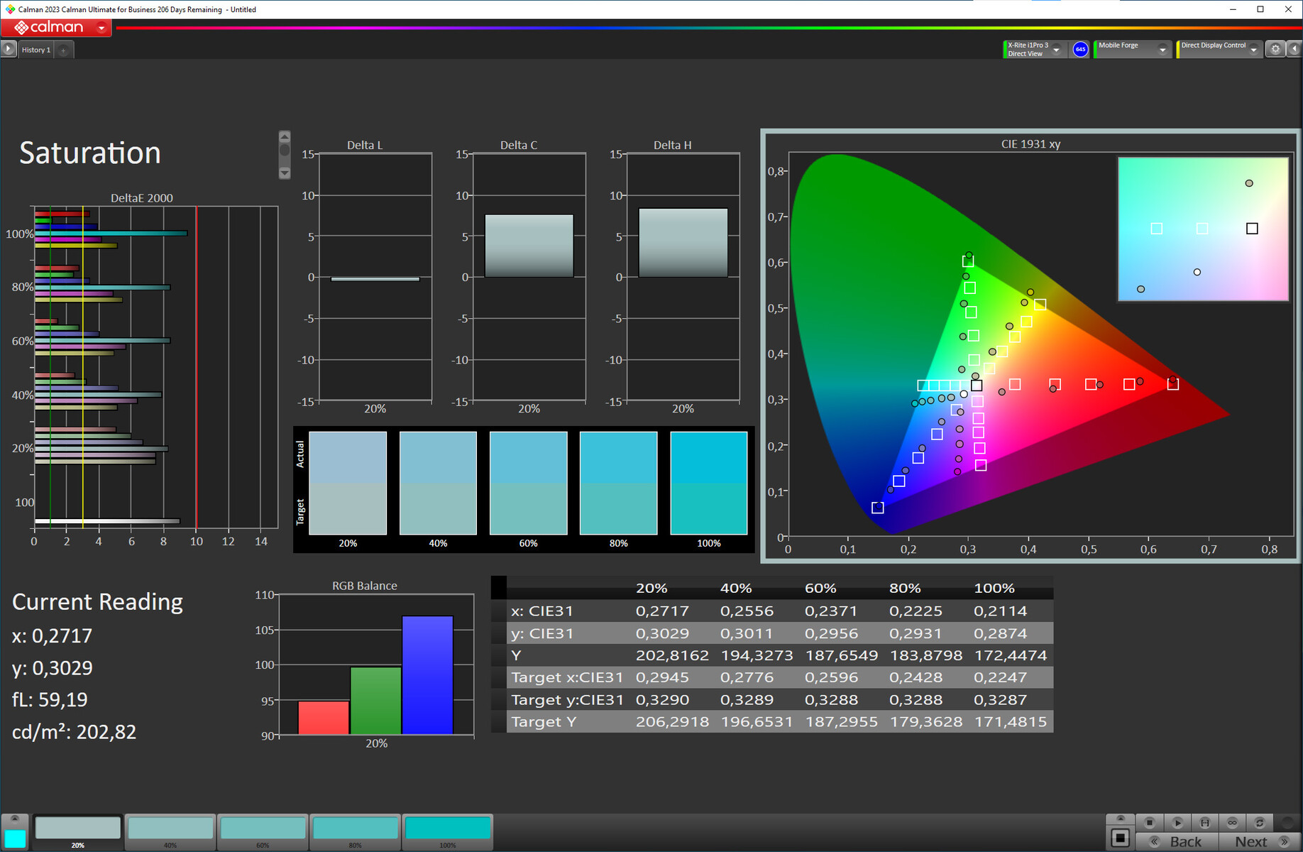Expand the X-Rite i1Pro 3 meter dropdown

[1057, 50]
